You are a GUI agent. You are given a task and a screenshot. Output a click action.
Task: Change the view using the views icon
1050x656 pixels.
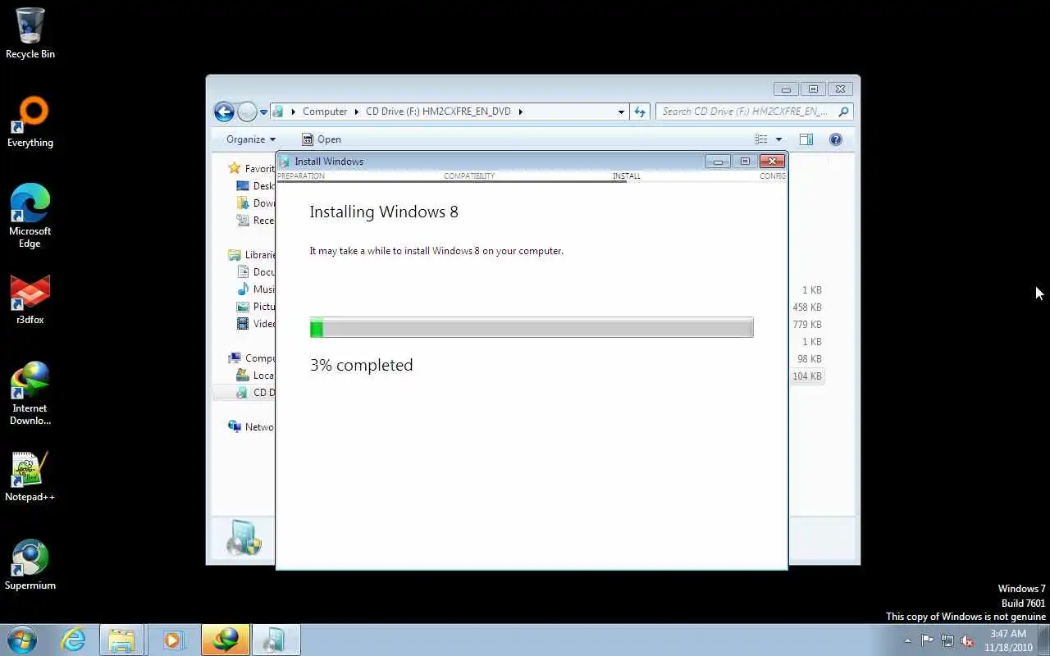point(761,139)
